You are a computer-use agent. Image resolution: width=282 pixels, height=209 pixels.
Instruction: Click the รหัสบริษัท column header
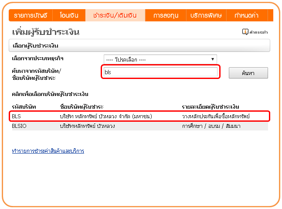[x=24, y=107]
